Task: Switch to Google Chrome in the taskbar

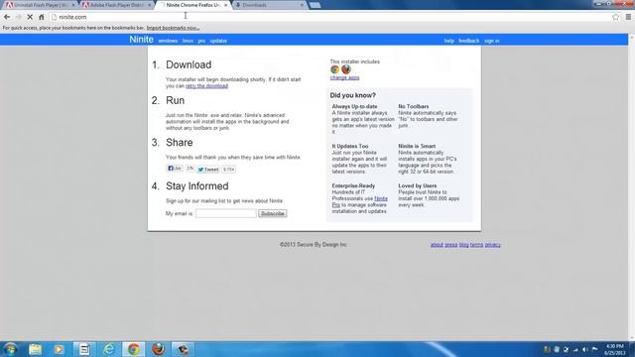Action: point(134,349)
